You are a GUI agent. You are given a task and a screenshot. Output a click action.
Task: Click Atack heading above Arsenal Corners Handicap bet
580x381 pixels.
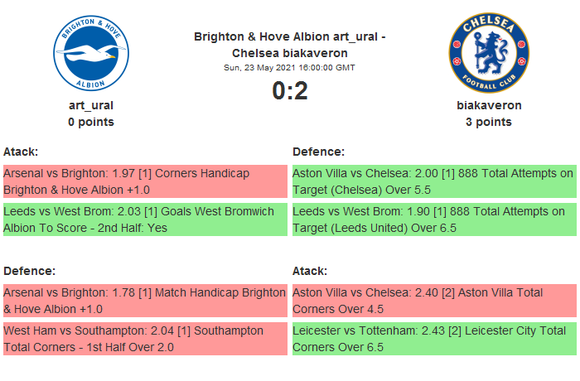point(21,152)
